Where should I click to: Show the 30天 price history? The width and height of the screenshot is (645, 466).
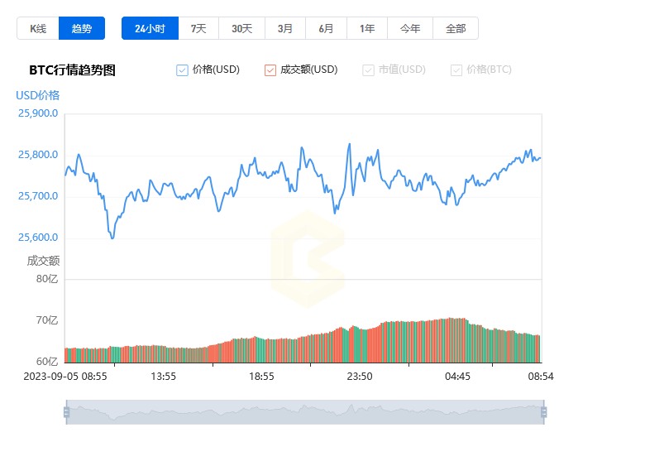(x=241, y=28)
